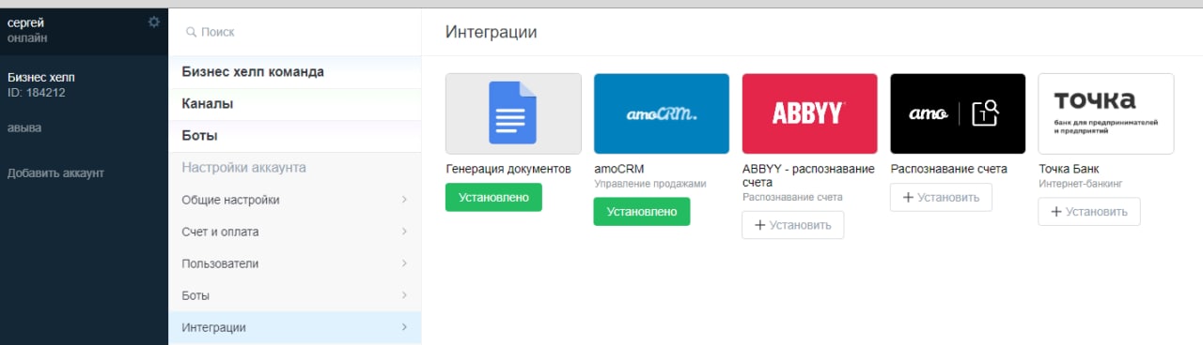The image size is (1203, 345).
Task: Open Счет и оплата menu item
Action: point(295,232)
